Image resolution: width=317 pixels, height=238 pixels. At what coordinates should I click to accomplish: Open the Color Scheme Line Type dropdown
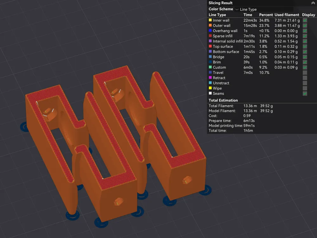click(x=264, y=9)
